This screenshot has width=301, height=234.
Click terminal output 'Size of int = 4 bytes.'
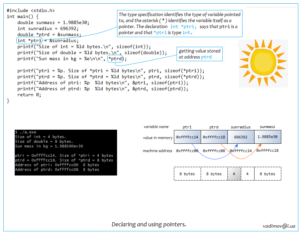point(40,137)
